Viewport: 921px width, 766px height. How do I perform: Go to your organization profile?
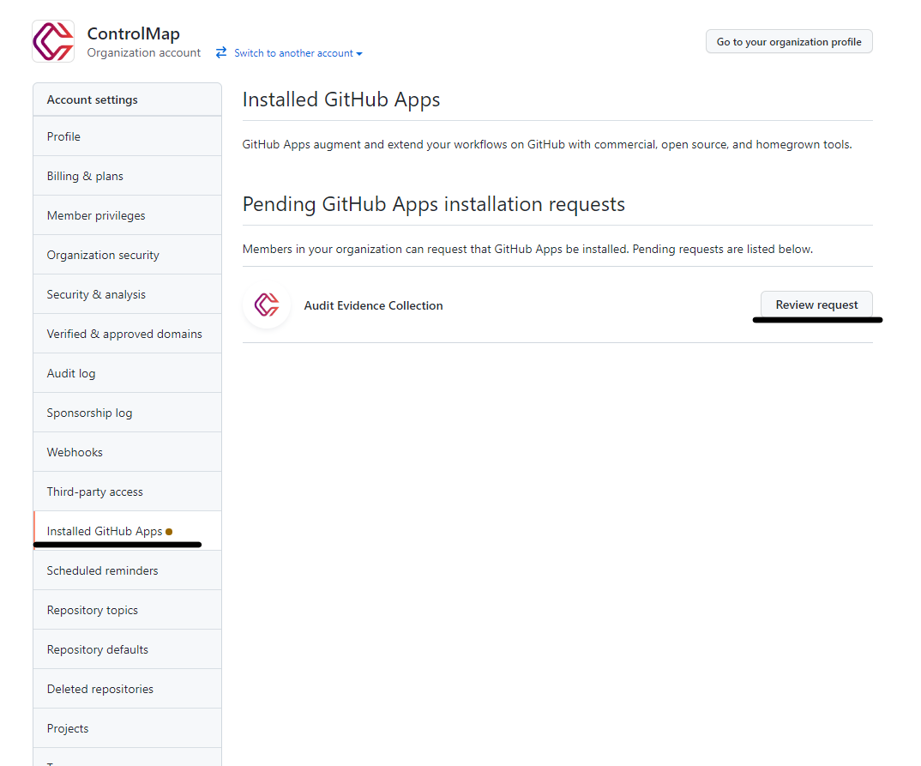[788, 40]
